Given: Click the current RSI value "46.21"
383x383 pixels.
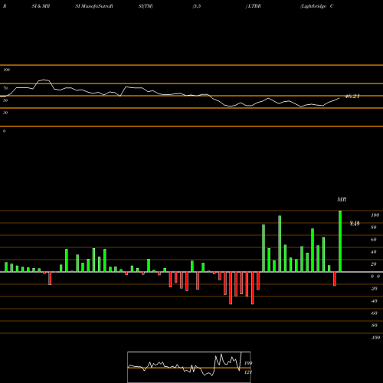Looking at the screenshot, I should click(352, 97).
